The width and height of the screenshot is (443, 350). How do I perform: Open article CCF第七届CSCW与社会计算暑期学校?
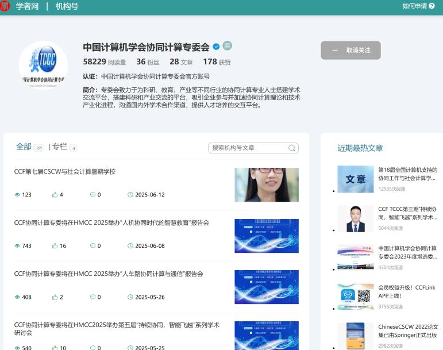pos(65,171)
